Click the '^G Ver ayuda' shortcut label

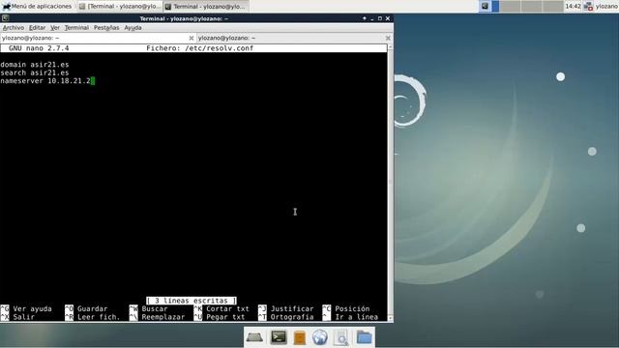(26, 309)
